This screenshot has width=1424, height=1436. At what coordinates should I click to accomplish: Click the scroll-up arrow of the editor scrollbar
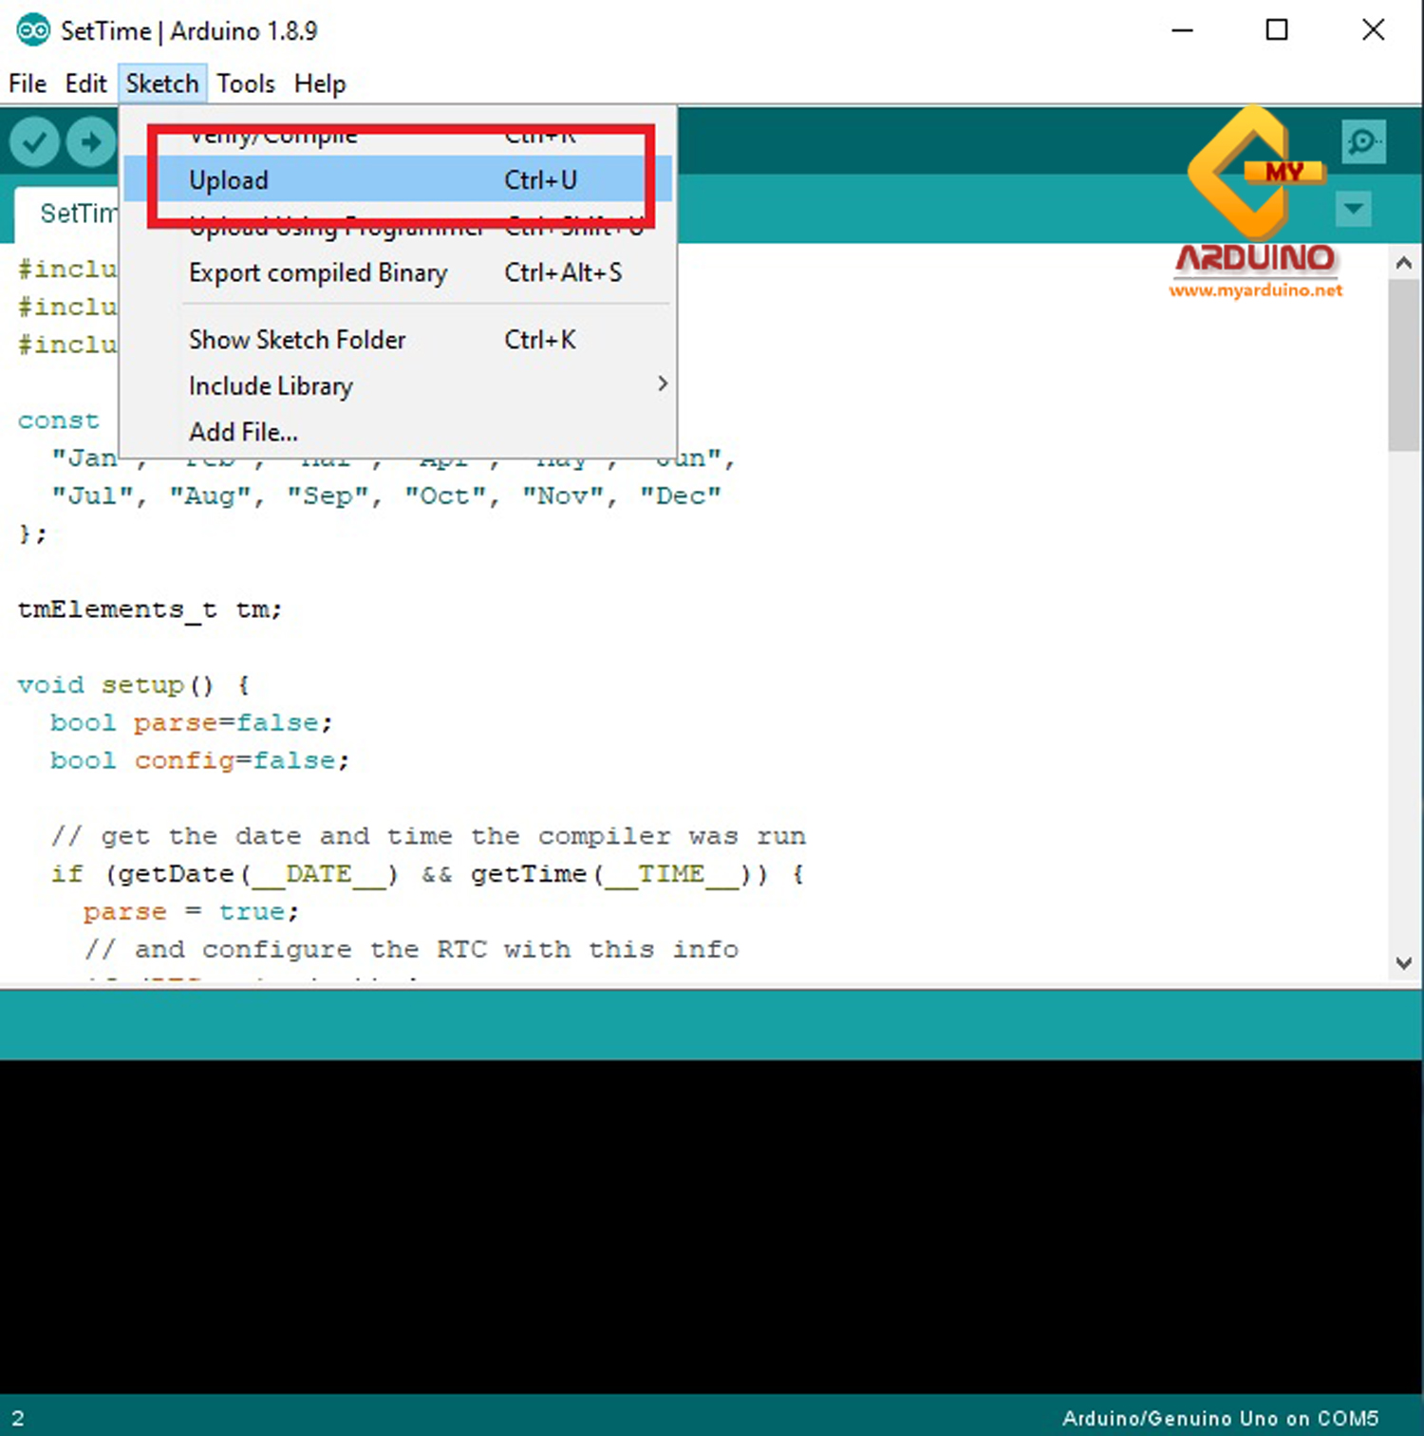click(x=1404, y=263)
